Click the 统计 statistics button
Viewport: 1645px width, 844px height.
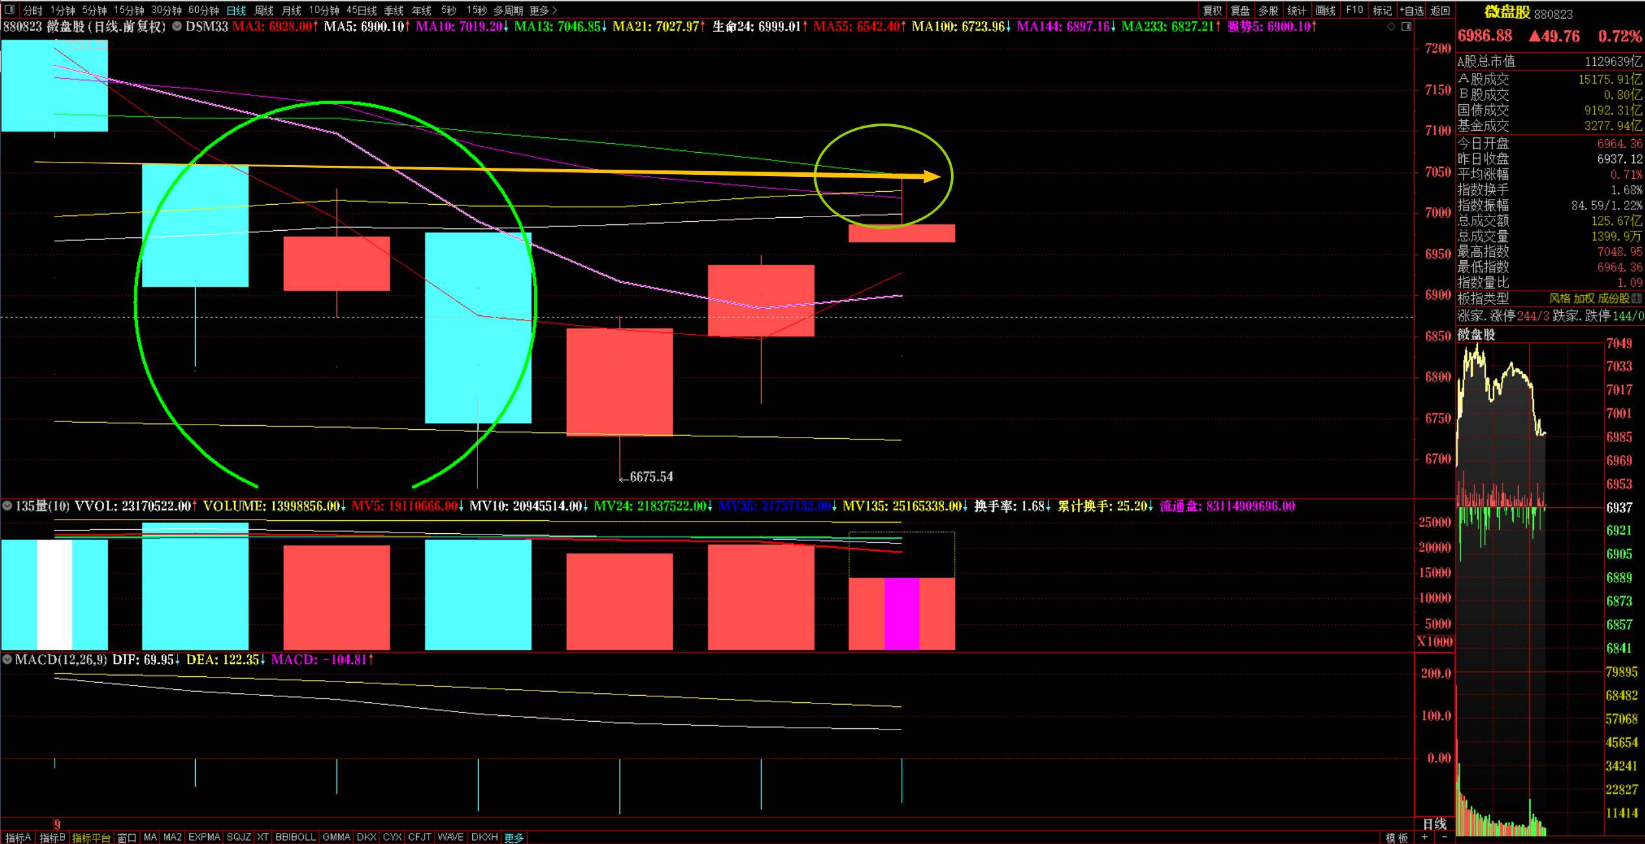point(1296,10)
